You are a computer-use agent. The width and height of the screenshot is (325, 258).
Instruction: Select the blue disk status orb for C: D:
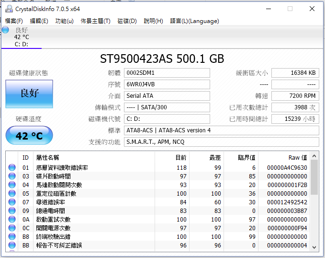click(x=6, y=30)
